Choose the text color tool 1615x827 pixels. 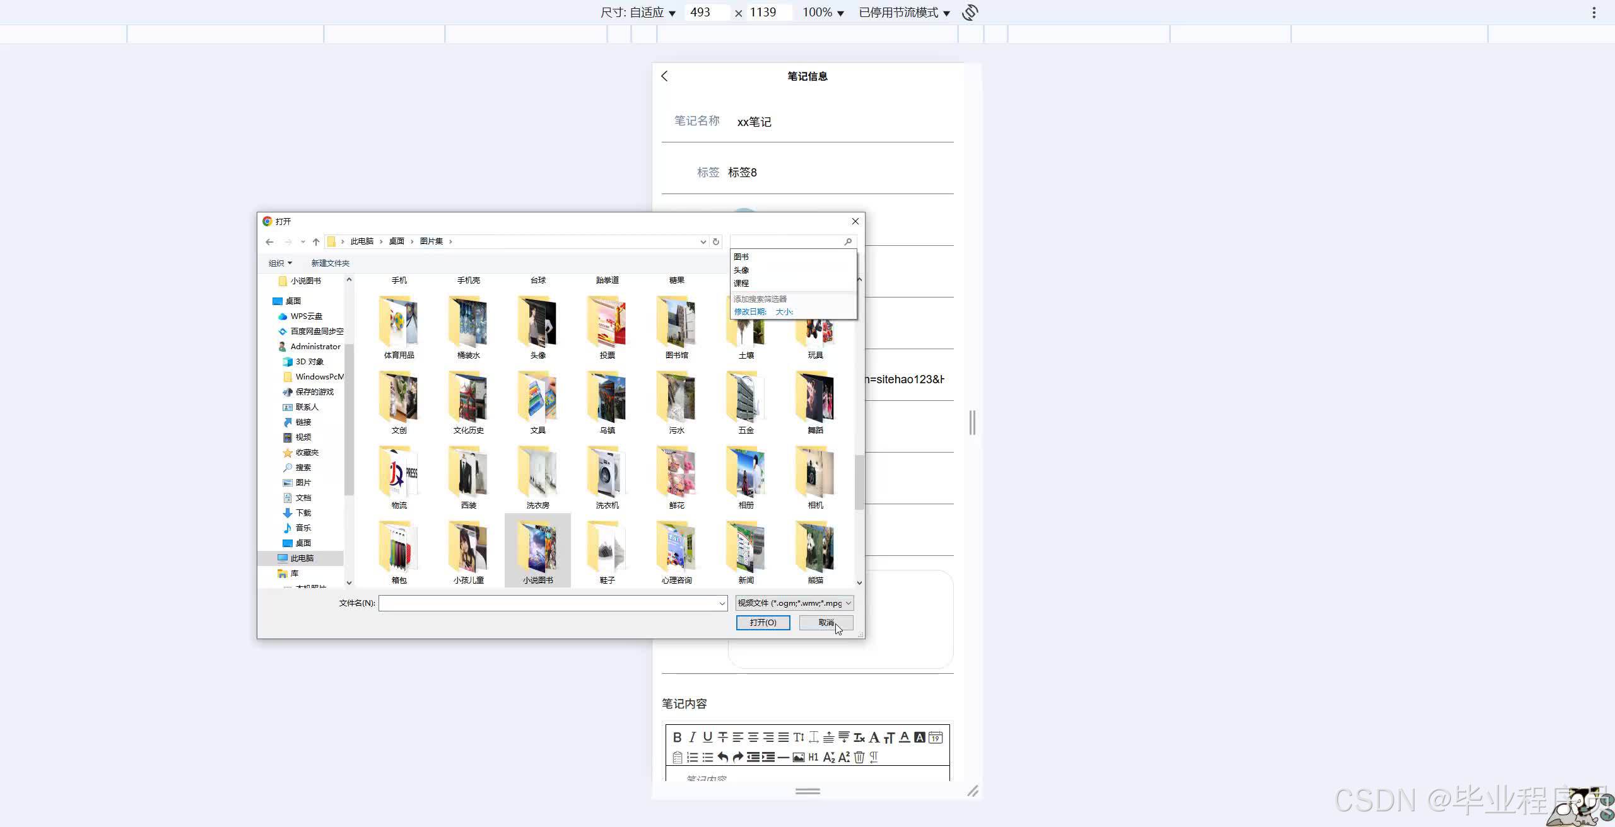pyautogui.click(x=904, y=737)
